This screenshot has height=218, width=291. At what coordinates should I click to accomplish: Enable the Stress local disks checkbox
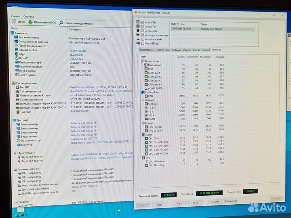(143, 39)
